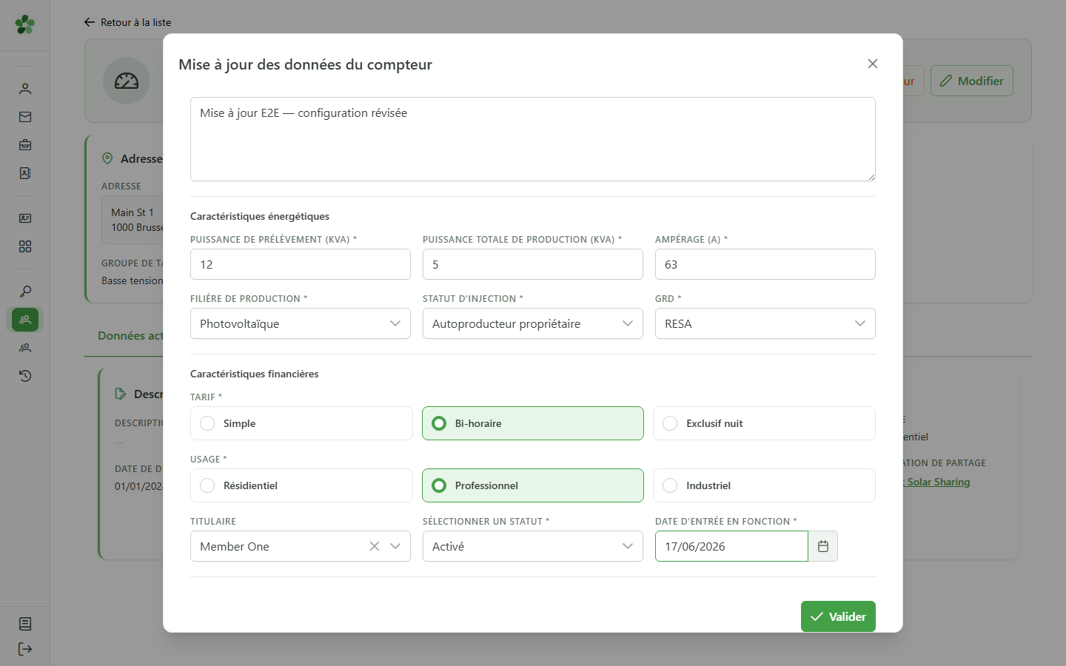The width and height of the screenshot is (1066, 666).
Task: Open the calendar date picker icon
Action: tap(823, 546)
